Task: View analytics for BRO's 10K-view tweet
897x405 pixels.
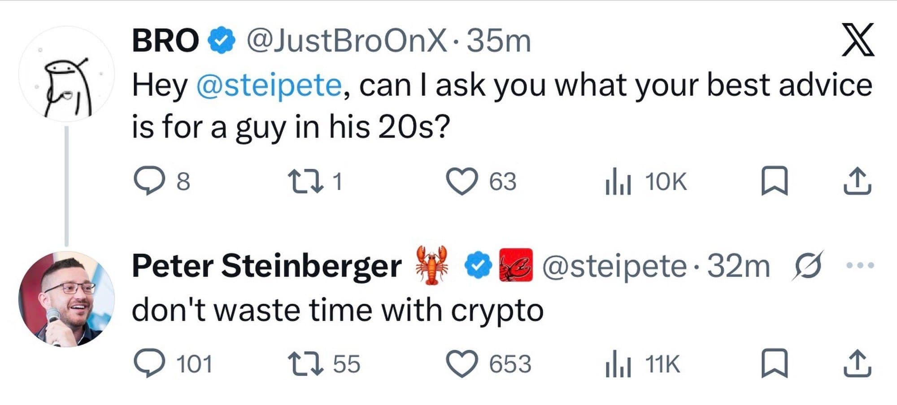Action: coord(618,181)
